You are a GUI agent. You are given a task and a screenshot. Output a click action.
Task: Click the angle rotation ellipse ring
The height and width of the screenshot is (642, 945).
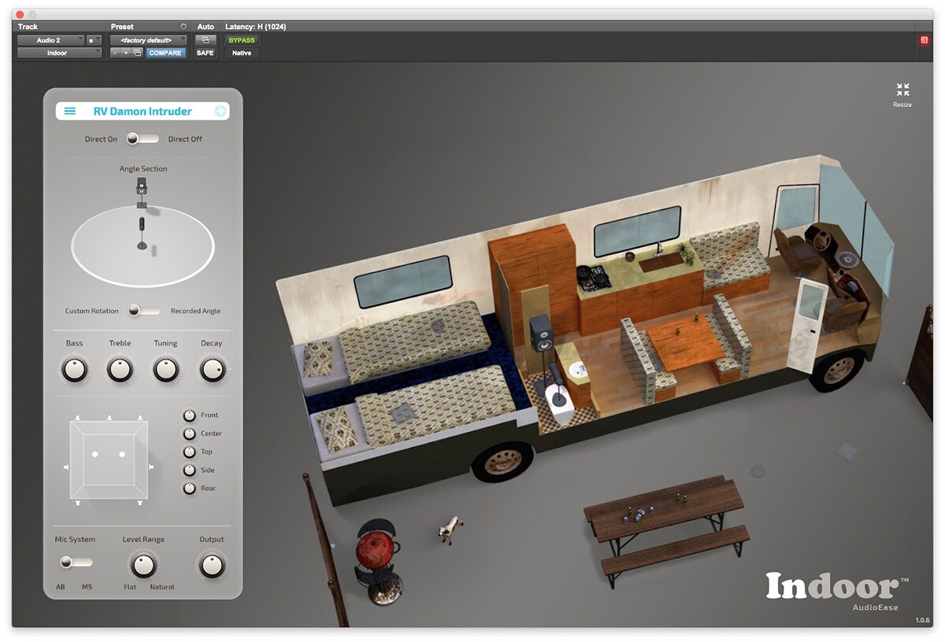(143, 247)
